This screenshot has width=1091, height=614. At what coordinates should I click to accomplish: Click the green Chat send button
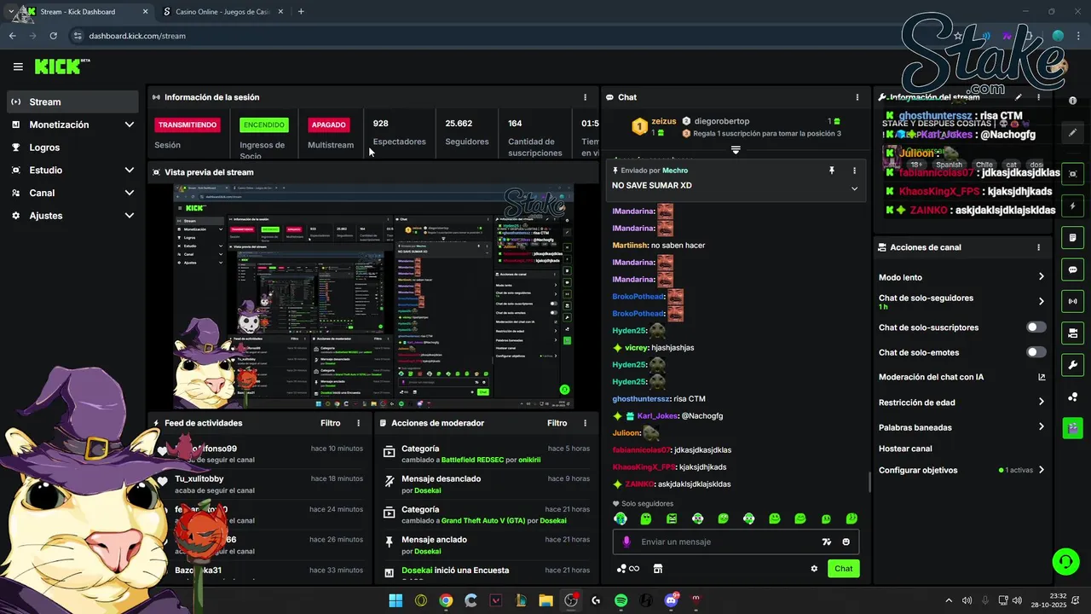click(x=843, y=569)
